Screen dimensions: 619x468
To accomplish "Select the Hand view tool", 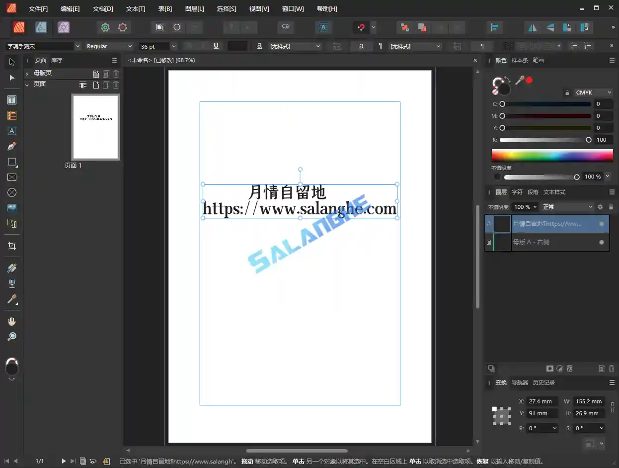I will pos(11,321).
